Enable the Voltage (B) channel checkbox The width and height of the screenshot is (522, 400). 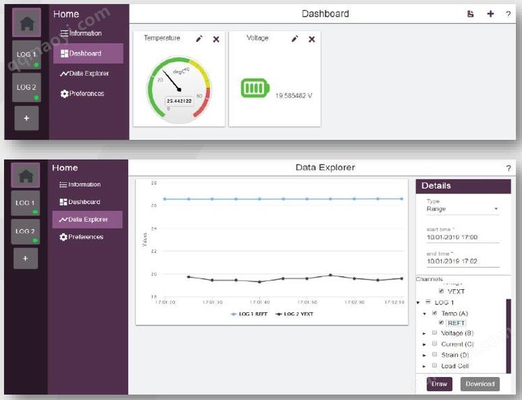pos(434,332)
